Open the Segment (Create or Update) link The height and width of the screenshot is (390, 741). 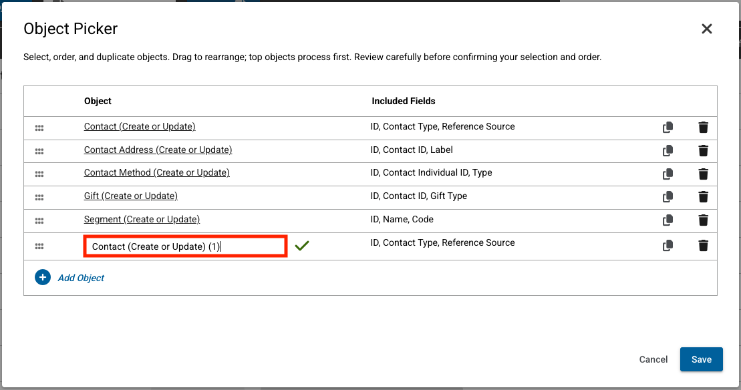click(x=142, y=219)
